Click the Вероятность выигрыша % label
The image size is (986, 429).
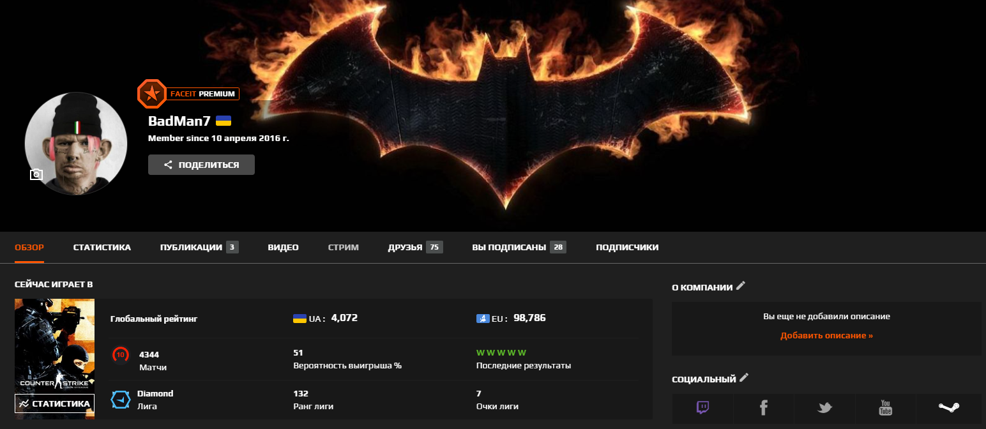[347, 366]
